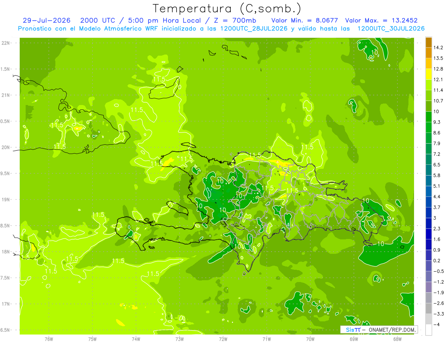
Task: Click the '17N' latitude label
Action: coord(6,304)
